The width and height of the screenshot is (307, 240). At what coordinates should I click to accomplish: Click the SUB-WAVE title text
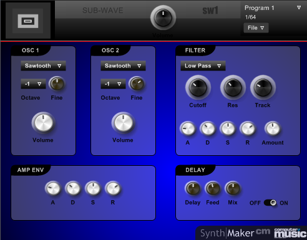coord(103,11)
